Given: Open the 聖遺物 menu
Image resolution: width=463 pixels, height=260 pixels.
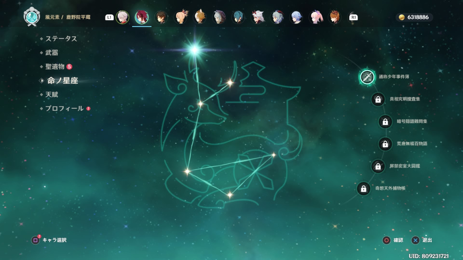Looking at the screenshot, I should 55,66.
